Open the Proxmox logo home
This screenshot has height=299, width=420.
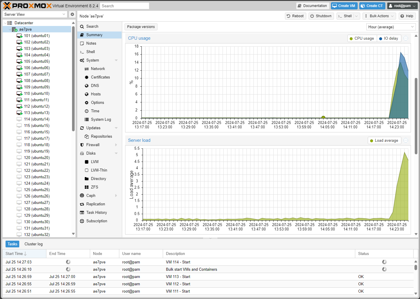(x=27, y=6)
